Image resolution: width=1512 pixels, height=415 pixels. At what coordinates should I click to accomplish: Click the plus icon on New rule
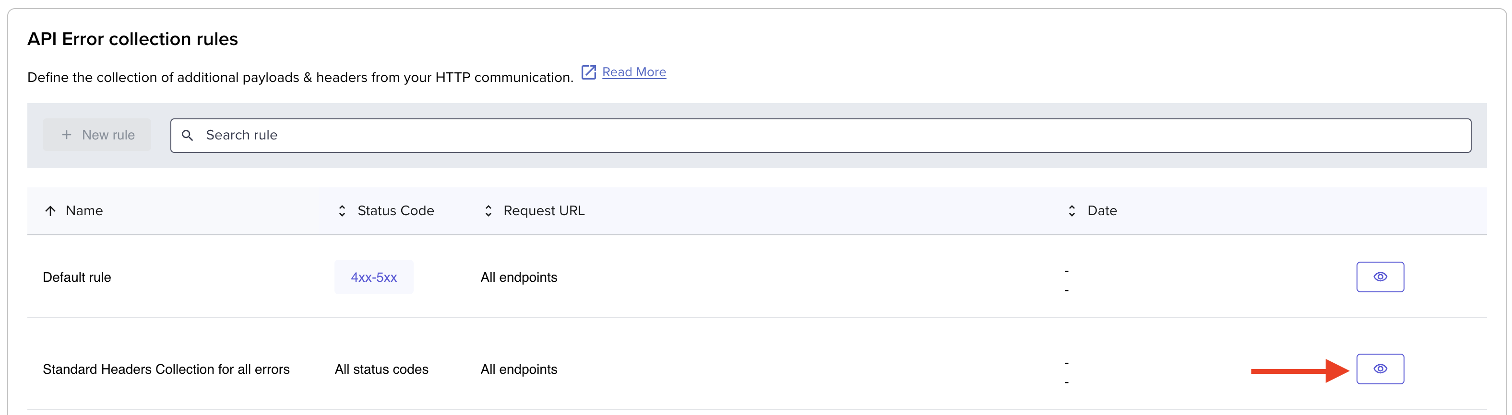pos(67,135)
